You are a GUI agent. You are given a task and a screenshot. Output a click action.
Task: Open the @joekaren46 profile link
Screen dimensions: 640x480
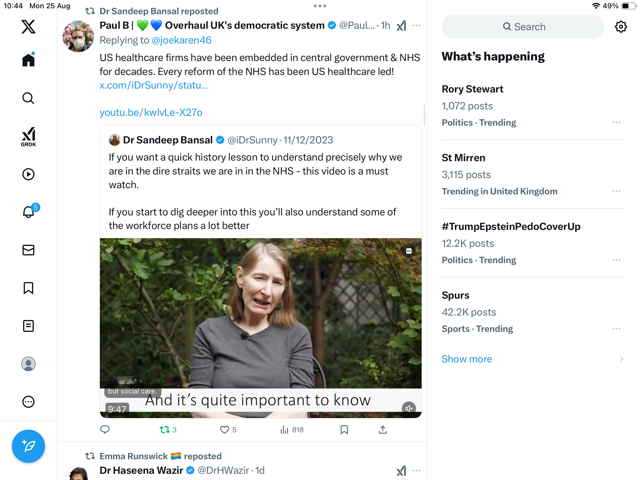coord(181,40)
